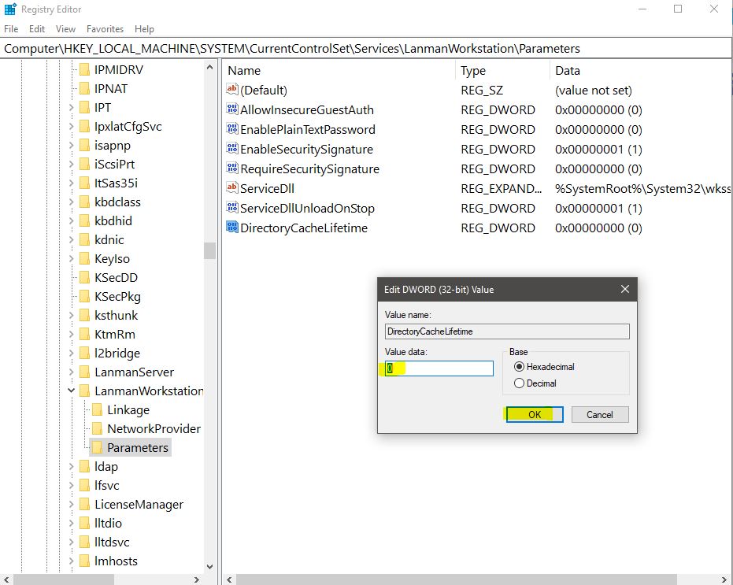Expand the LicenseManager tree node

tap(71, 504)
